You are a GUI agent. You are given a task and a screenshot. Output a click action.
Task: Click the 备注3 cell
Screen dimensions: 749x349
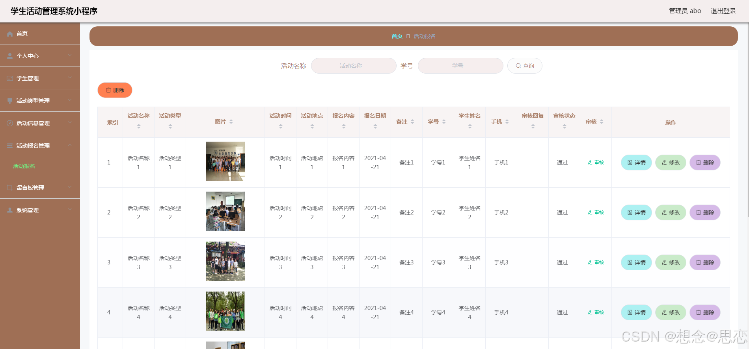pyautogui.click(x=406, y=262)
